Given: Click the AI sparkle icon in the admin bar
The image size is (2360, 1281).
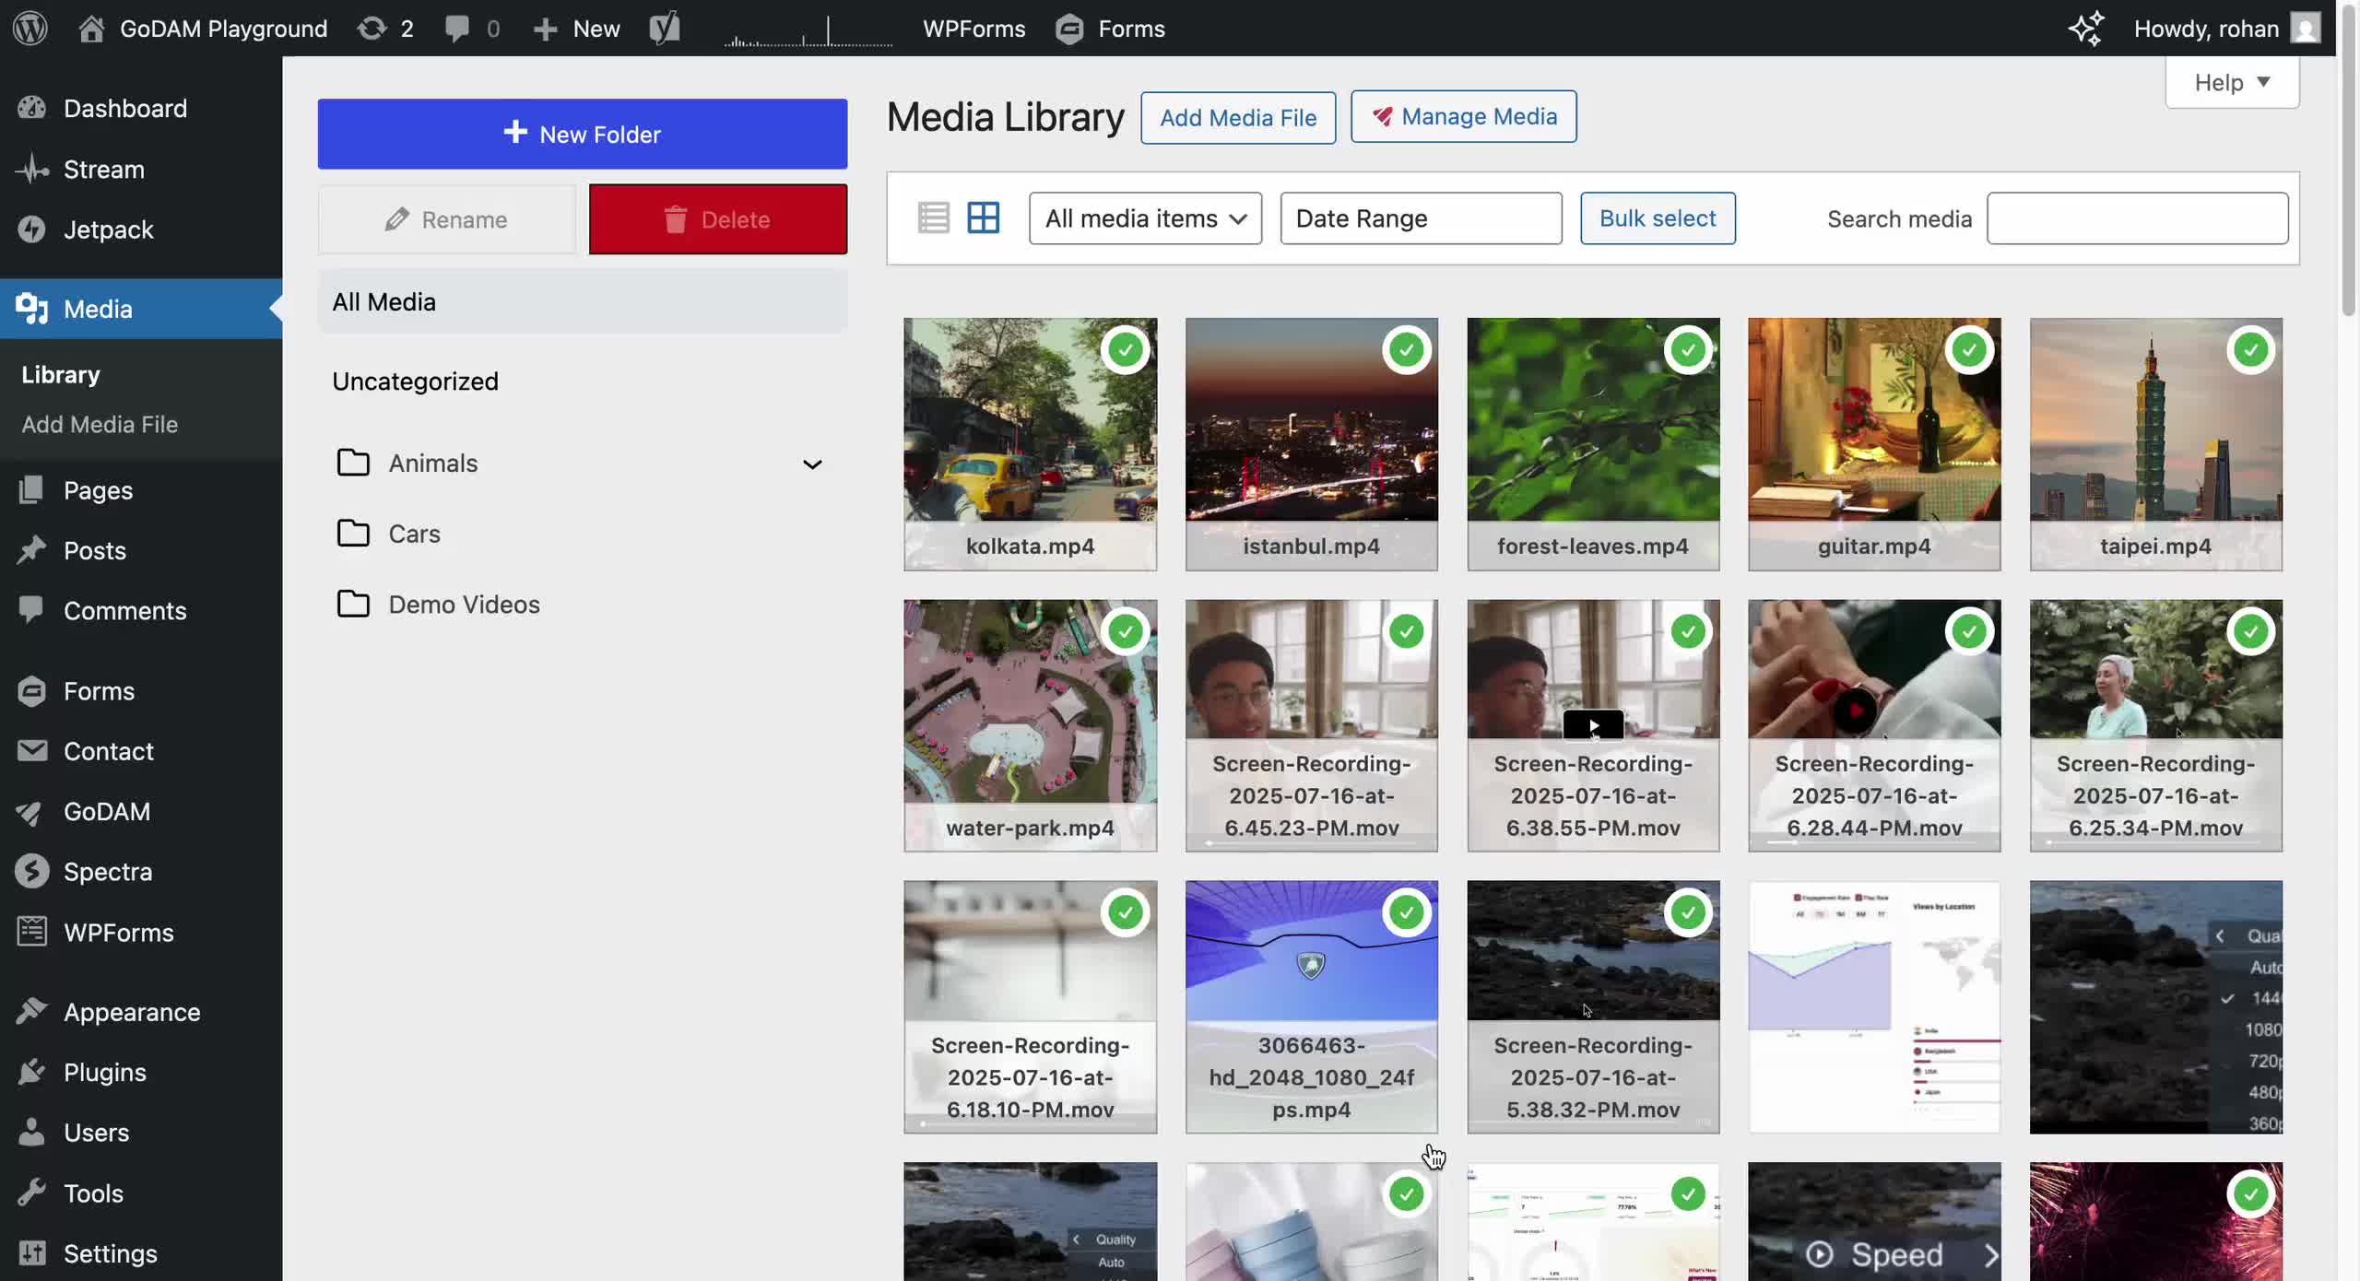Looking at the screenshot, I should tap(2085, 29).
